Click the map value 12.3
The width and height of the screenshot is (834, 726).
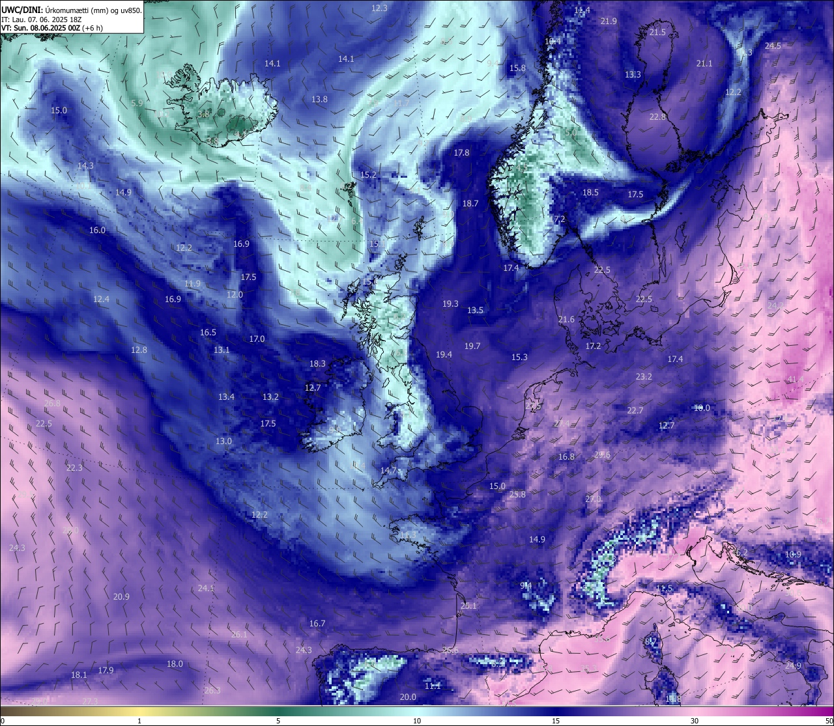379,8
